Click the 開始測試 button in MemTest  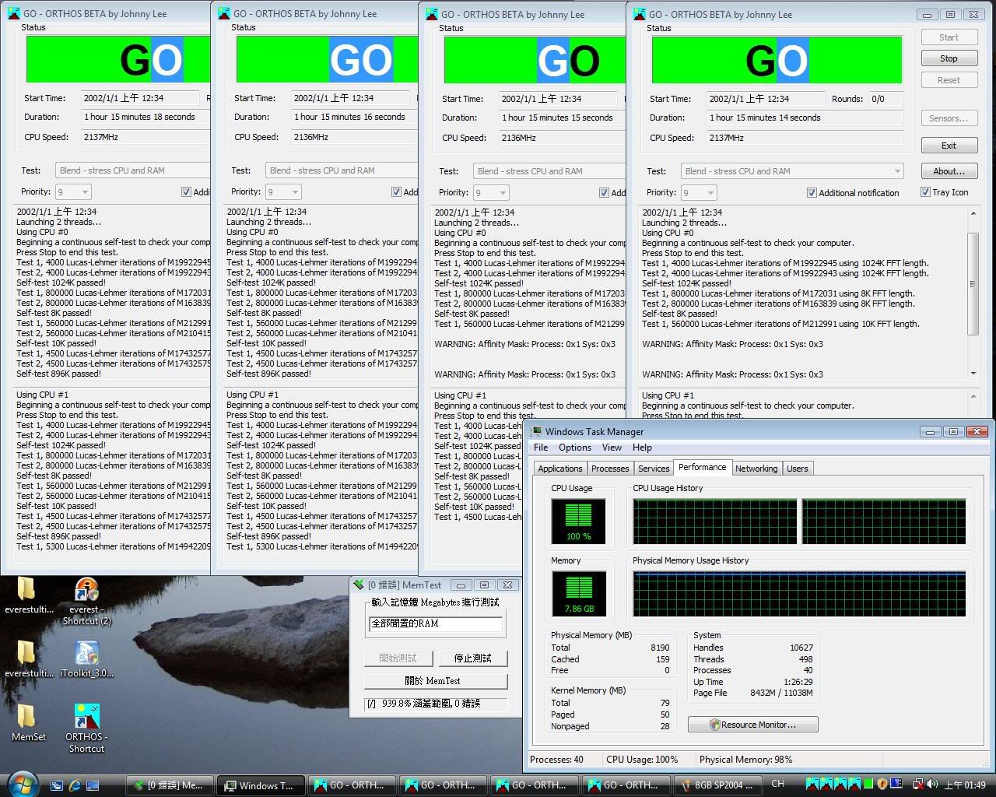coord(398,658)
